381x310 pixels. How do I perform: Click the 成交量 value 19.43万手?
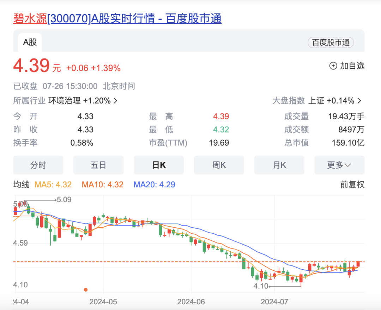tap(346, 116)
